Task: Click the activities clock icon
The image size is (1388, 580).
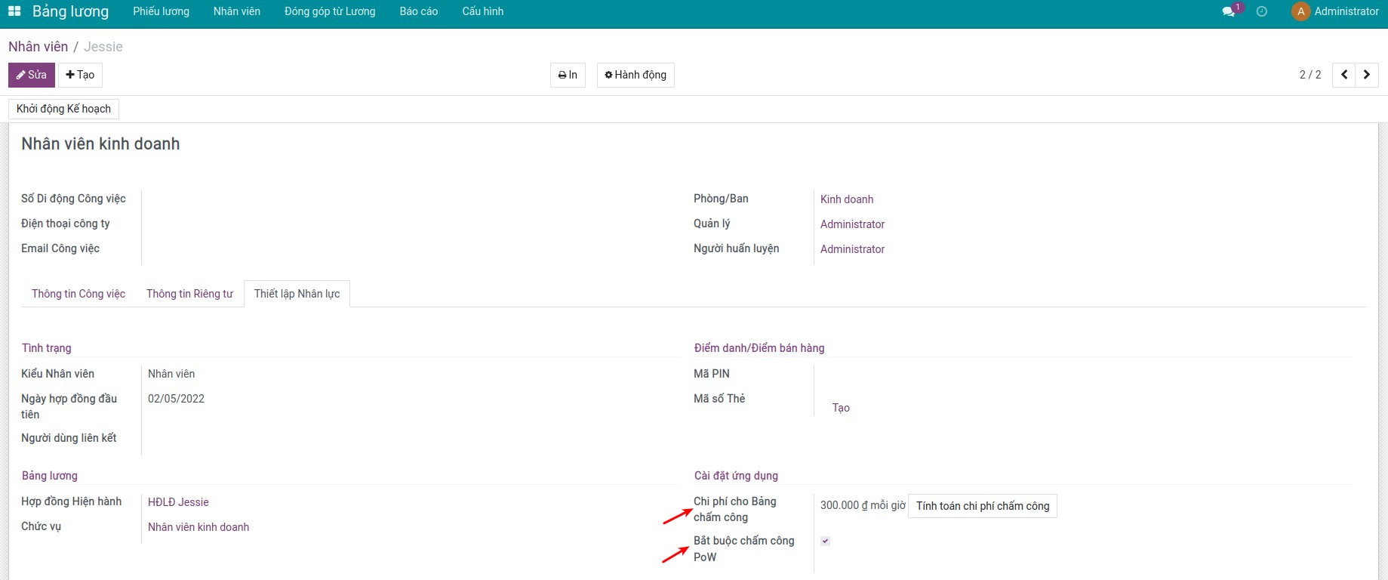Action: click(x=1261, y=11)
